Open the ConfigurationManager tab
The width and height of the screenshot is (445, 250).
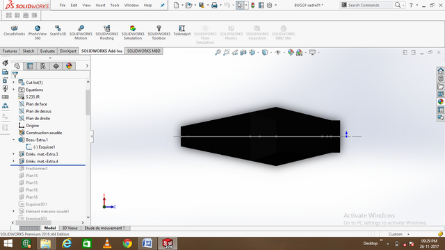tap(43, 66)
